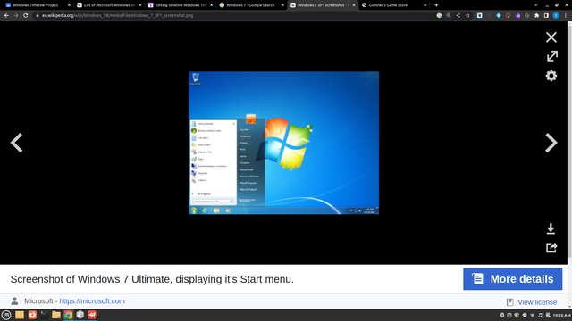The width and height of the screenshot is (572, 321).
Task: Toggle the browser side panel
Action: tap(546, 16)
